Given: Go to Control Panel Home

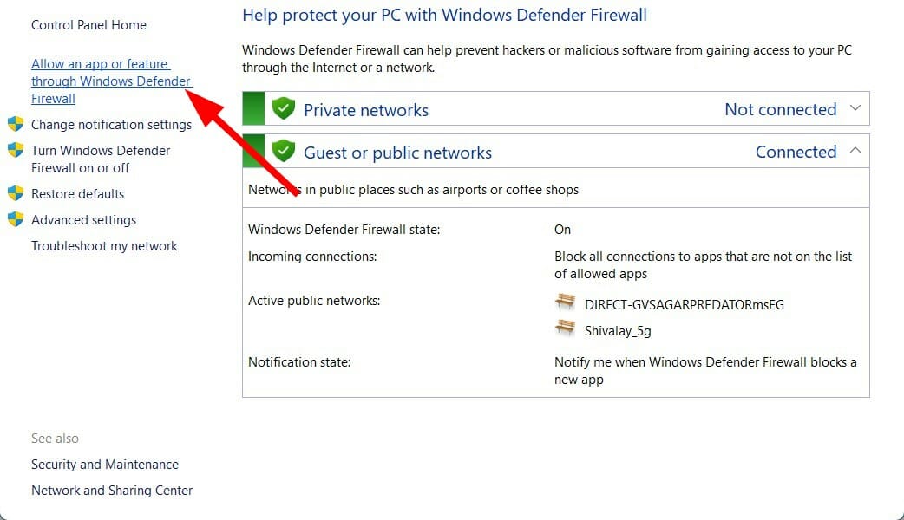Looking at the screenshot, I should (88, 25).
